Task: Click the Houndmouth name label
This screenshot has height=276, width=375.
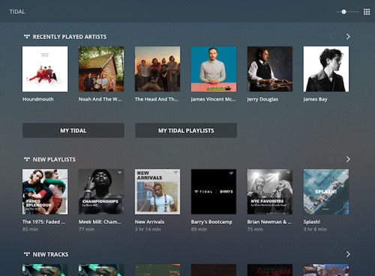Action: pyautogui.click(x=38, y=99)
